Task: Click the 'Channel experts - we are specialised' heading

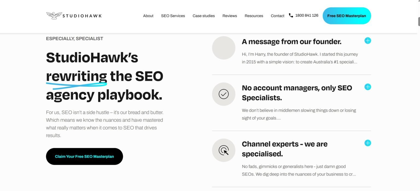Action: [285, 149]
